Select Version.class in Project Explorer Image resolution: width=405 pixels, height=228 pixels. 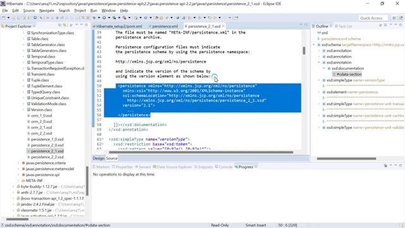click(x=41, y=110)
